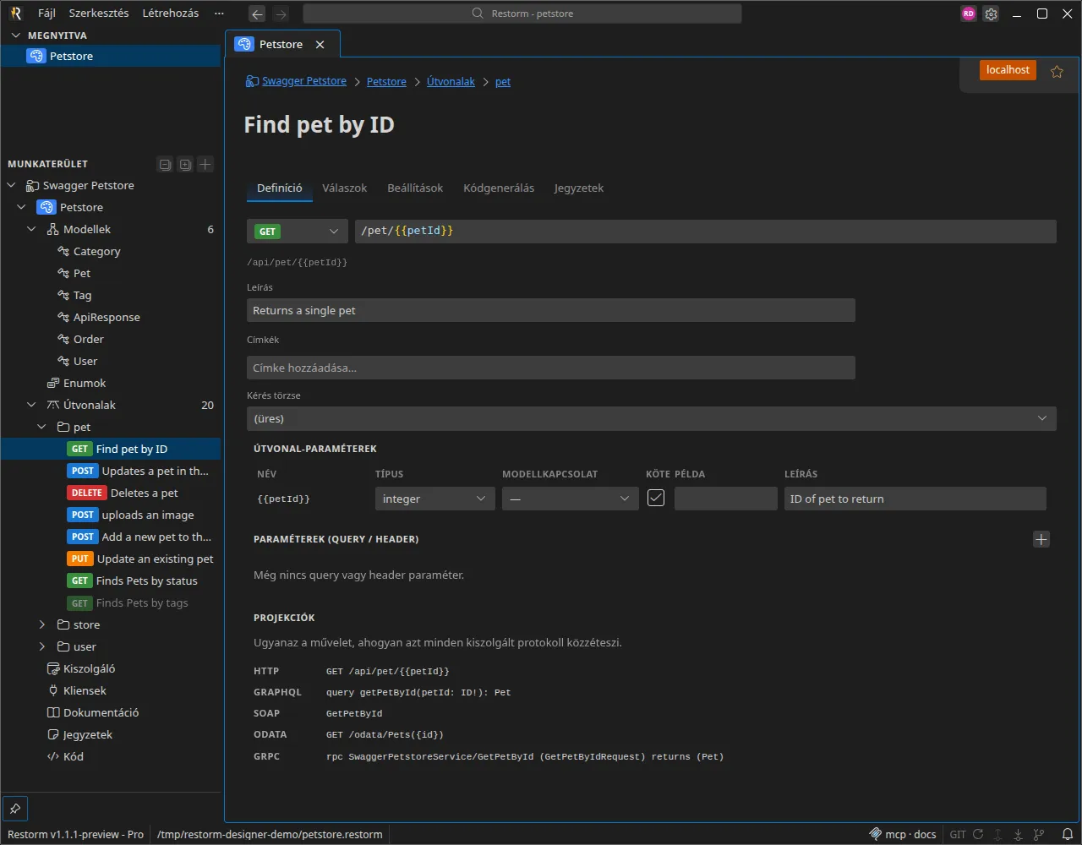Select GET Finds Pets by status
The width and height of the screenshot is (1082, 845).
click(x=110, y=581)
